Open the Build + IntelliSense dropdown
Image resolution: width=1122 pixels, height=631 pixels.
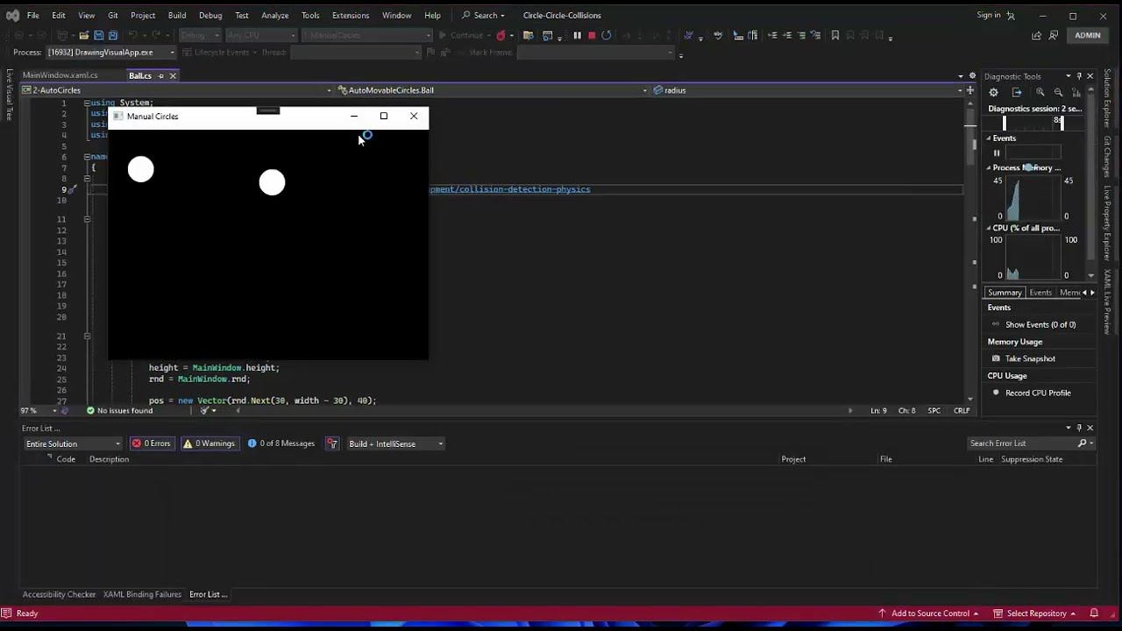[396, 443]
